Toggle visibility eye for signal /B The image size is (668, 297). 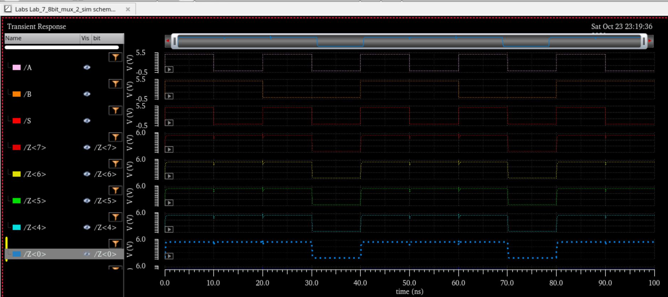click(87, 94)
